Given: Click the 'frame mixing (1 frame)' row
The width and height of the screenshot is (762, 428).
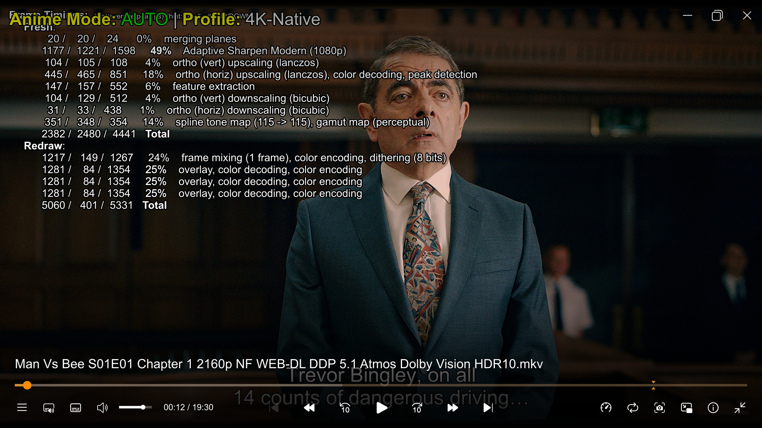Looking at the screenshot, I should (244, 158).
